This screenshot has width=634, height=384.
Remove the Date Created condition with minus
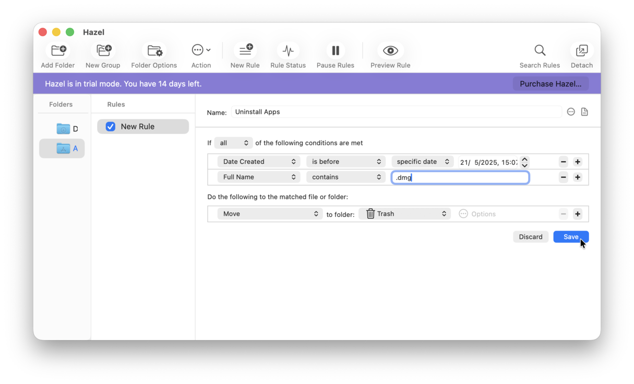click(x=564, y=162)
